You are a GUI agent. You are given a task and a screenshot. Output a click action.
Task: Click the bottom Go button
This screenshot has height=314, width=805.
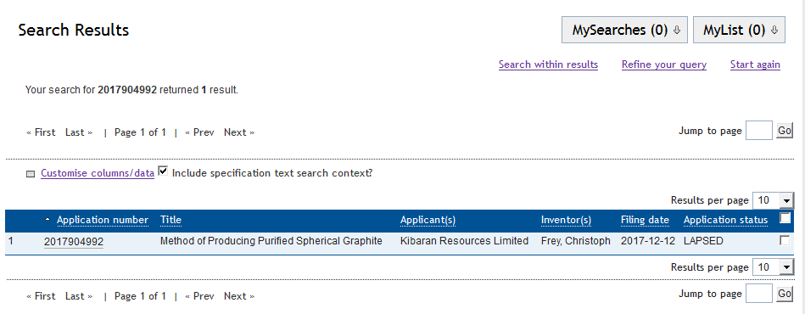[785, 294]
